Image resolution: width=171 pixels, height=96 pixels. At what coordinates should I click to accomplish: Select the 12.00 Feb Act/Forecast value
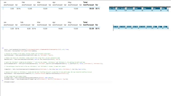click(x=30, y=9)
